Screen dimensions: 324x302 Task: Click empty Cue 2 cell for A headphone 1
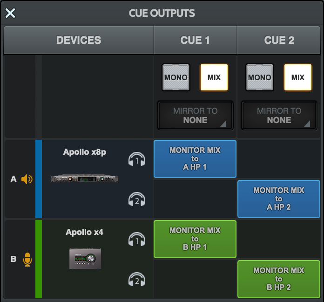[279, 159]
